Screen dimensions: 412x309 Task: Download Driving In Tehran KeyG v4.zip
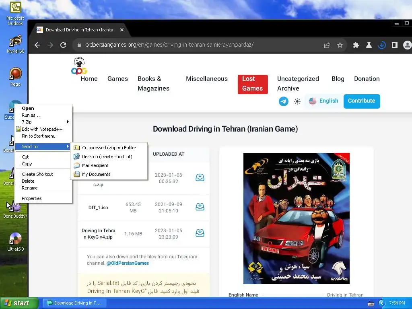[200, 233]
